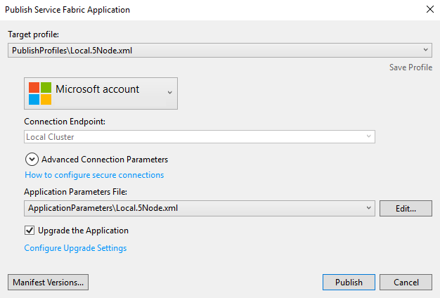This screenshot has width=440, height=298.
Task: Click the Cancel button
Action: pos(406,282)
